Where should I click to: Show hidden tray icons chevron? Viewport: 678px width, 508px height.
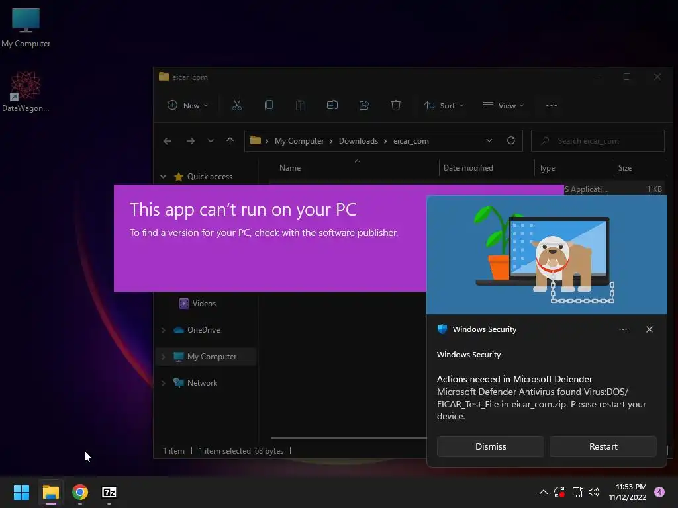[544, 492]
